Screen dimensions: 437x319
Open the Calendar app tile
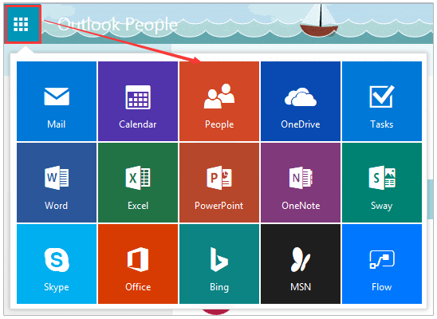click(x=138, y=101)
